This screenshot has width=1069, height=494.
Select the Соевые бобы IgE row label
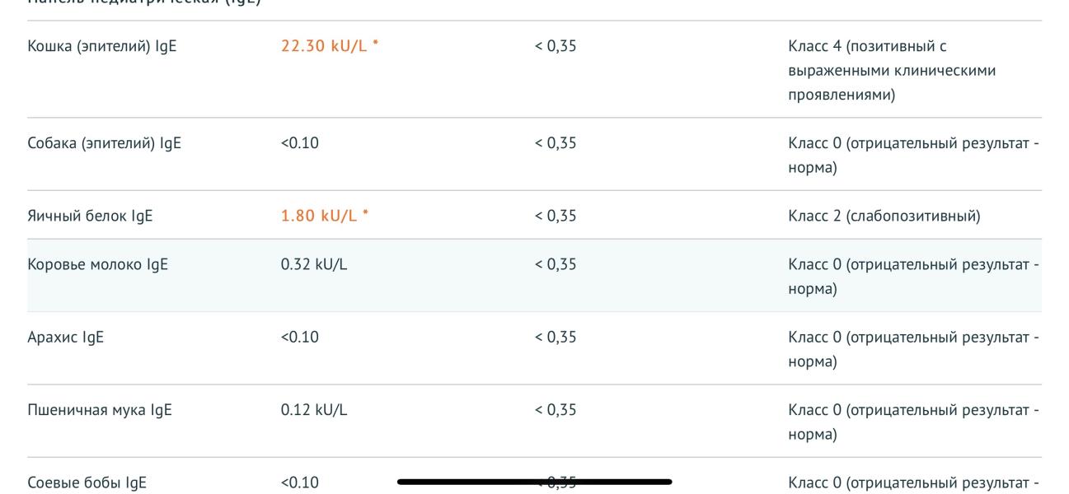(87, 483)
